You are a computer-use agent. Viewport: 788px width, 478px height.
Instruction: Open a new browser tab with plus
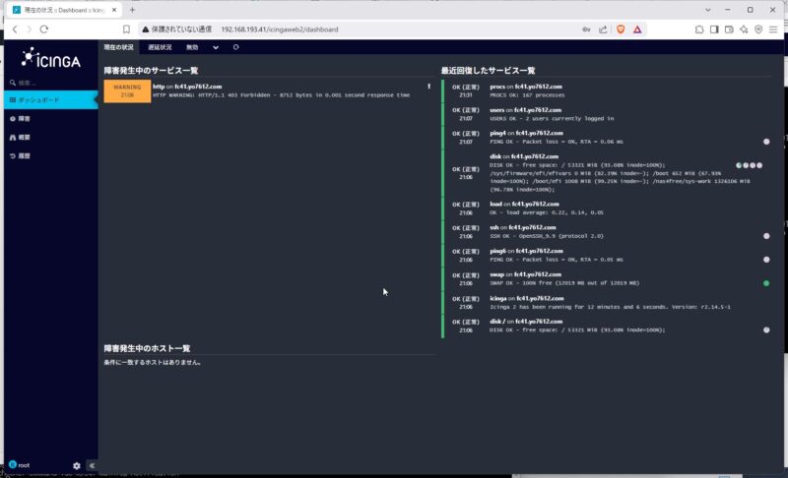[132, 10]
